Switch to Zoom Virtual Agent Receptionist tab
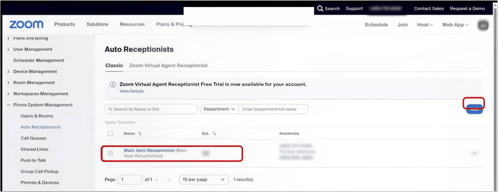The image size is (498, 192). coord(168,65)
